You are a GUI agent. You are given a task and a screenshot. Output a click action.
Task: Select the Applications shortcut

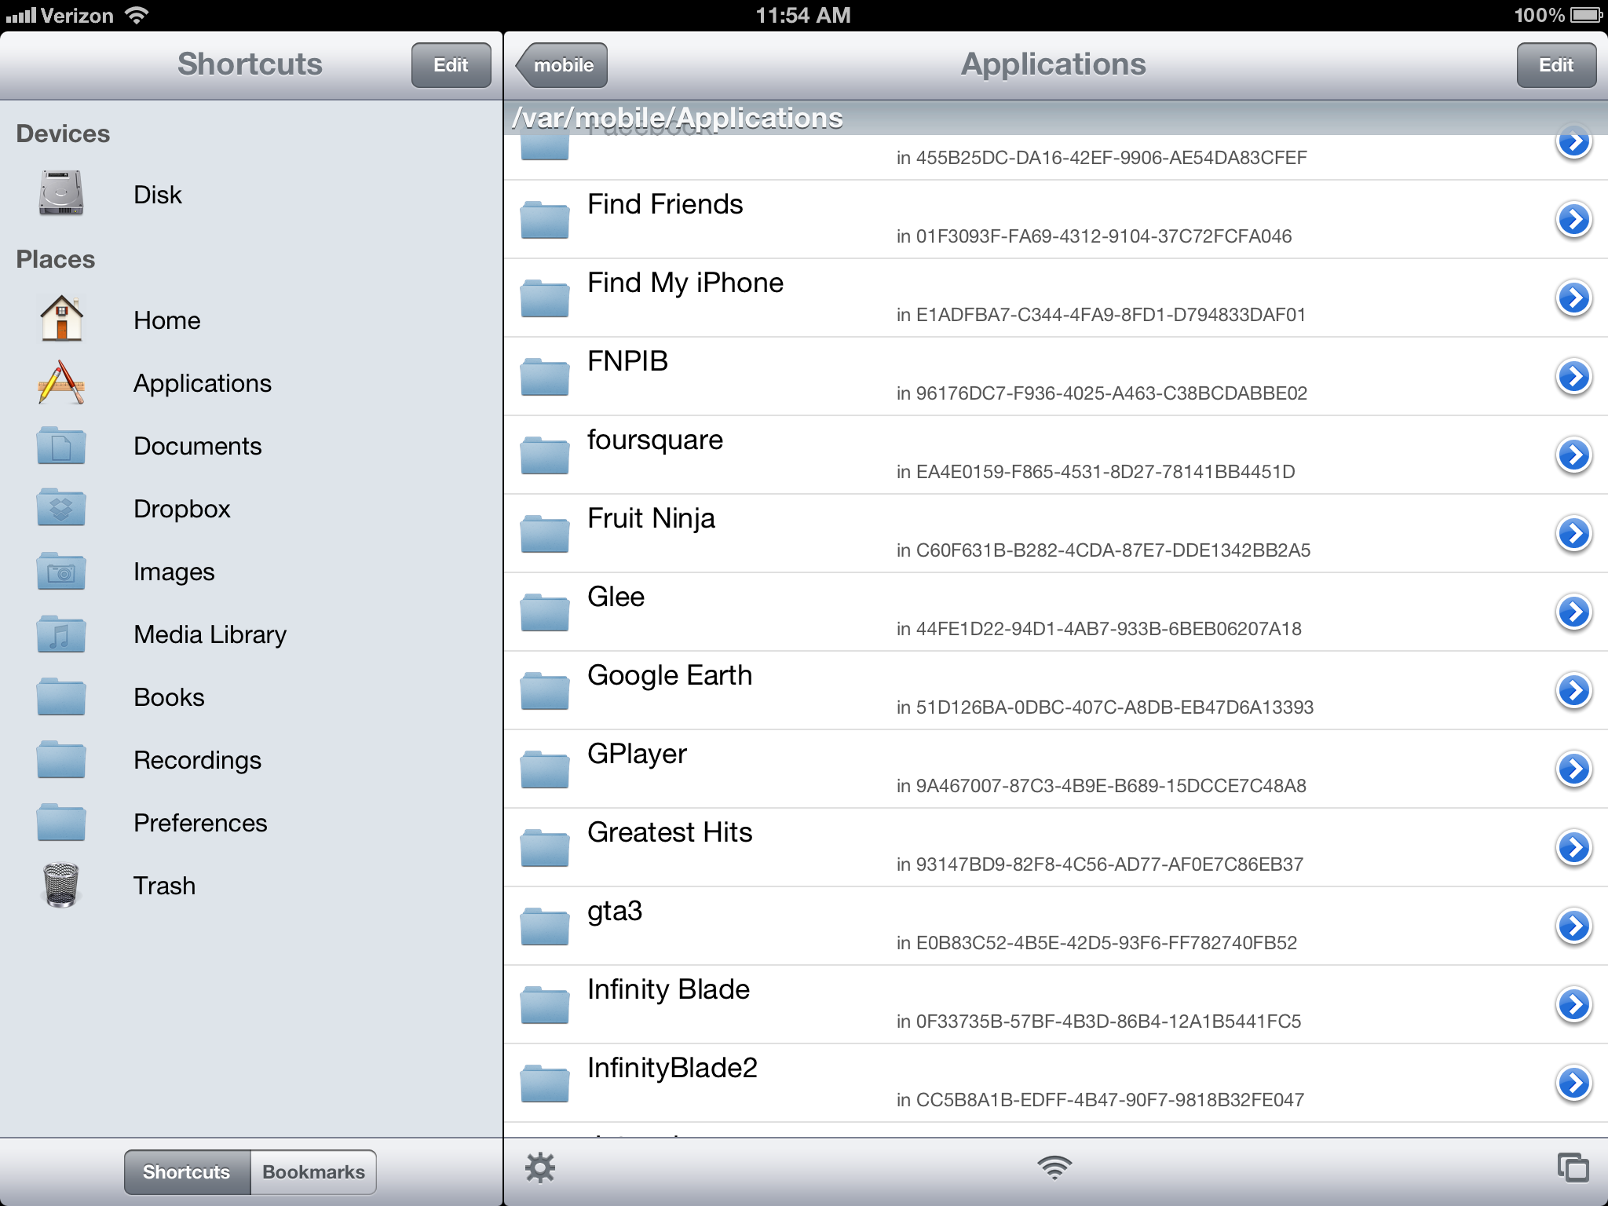point(202,383)
